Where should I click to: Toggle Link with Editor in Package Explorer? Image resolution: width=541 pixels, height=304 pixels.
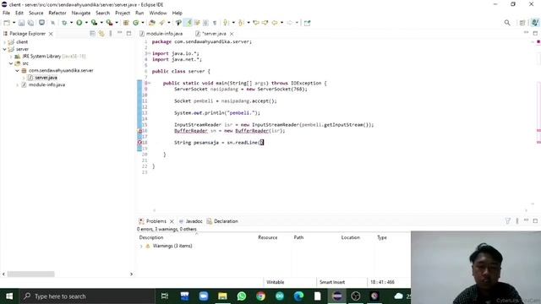click(x=101, y=34)
